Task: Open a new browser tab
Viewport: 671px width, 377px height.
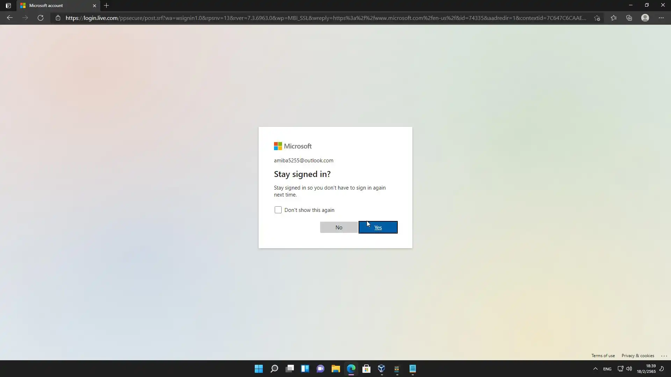Action: (107, 6)
